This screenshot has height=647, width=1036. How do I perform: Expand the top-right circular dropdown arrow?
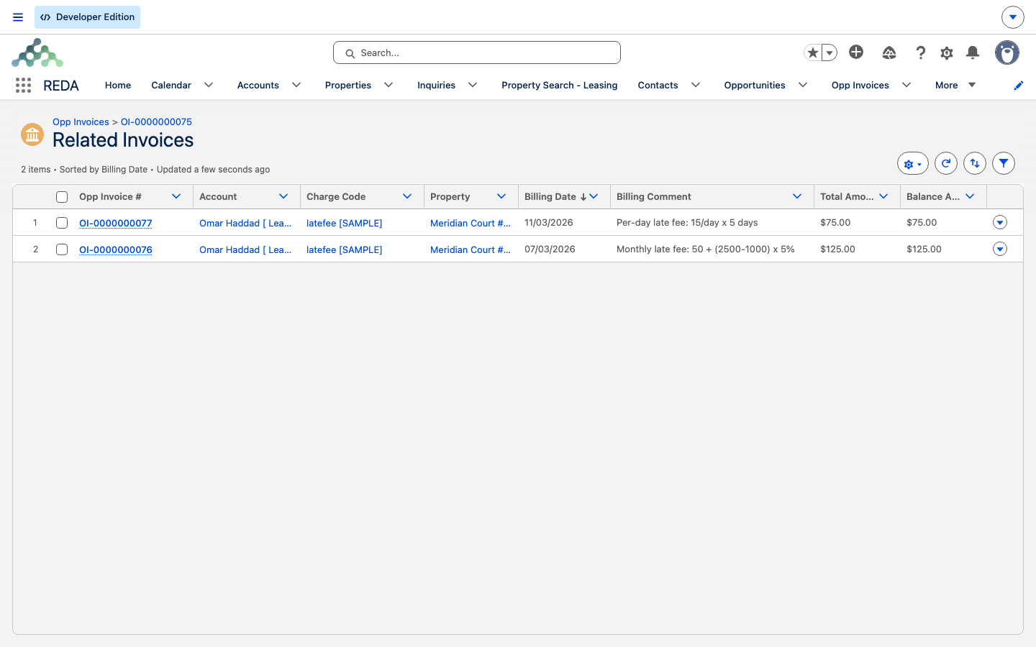point(1012,17)
